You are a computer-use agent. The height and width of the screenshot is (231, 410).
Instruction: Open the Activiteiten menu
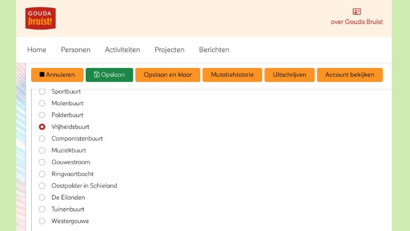tap(122, 50)
